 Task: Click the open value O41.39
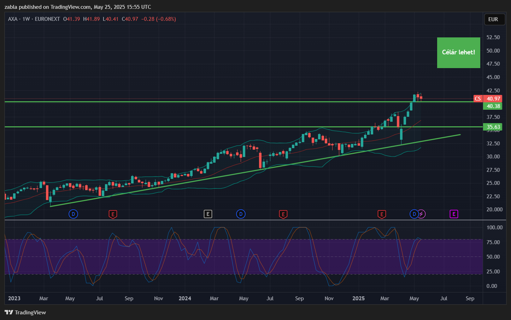(72, 19)
